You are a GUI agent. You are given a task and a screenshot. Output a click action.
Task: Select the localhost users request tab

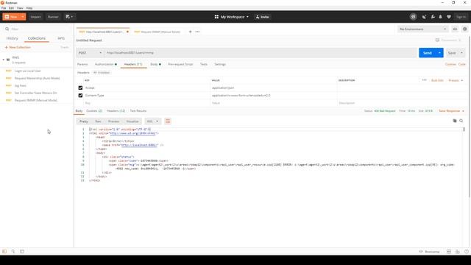click(x=102, y=32)
